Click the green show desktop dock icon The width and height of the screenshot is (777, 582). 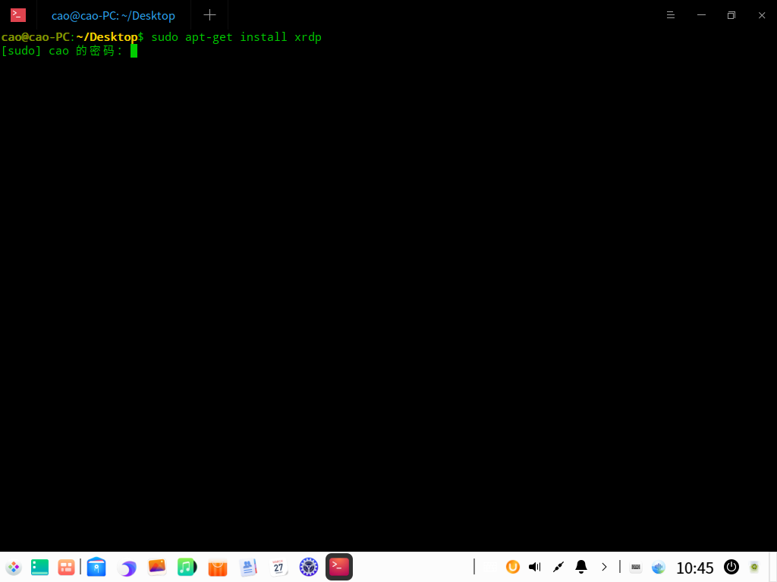coord(39,567)
